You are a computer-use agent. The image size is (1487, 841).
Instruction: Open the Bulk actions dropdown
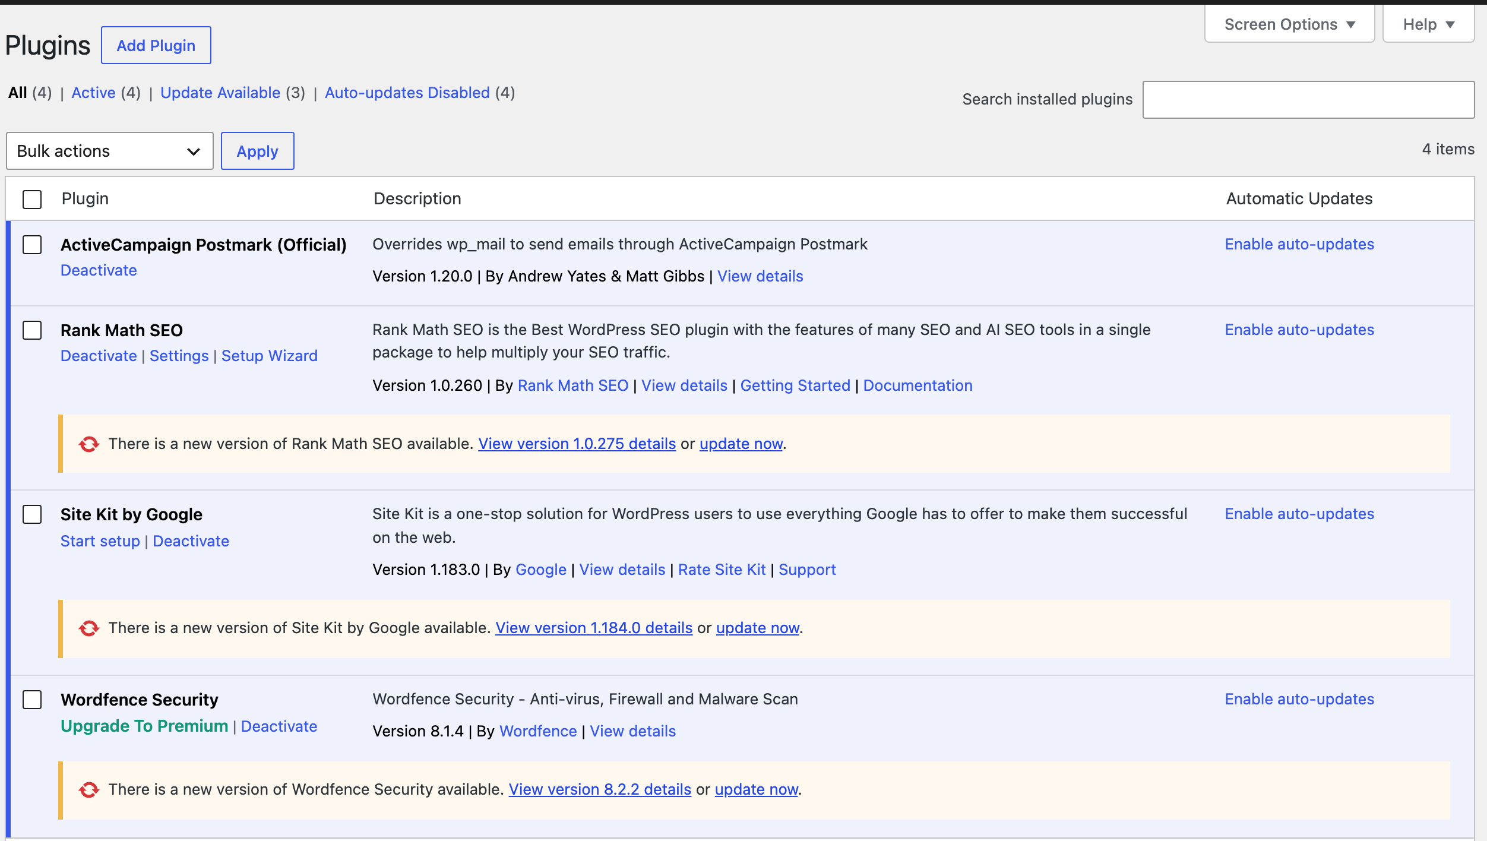(x=110, y=151)
